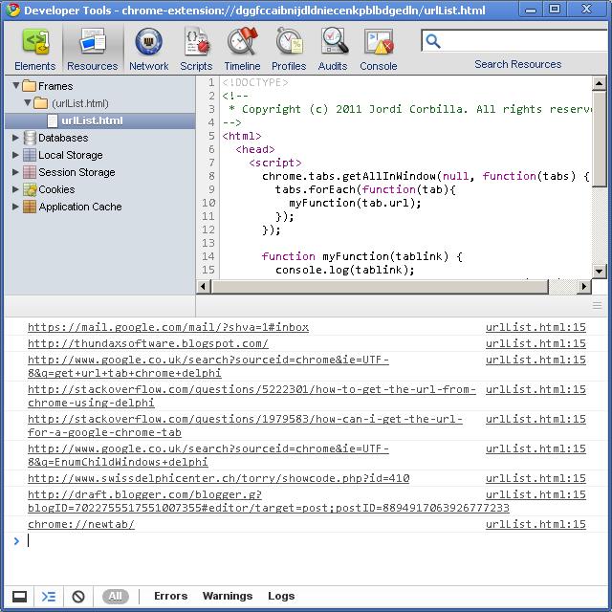Screen dimensions: 612x612
Task: Collapse the Frames tree node
Action: tap(15, 85)
